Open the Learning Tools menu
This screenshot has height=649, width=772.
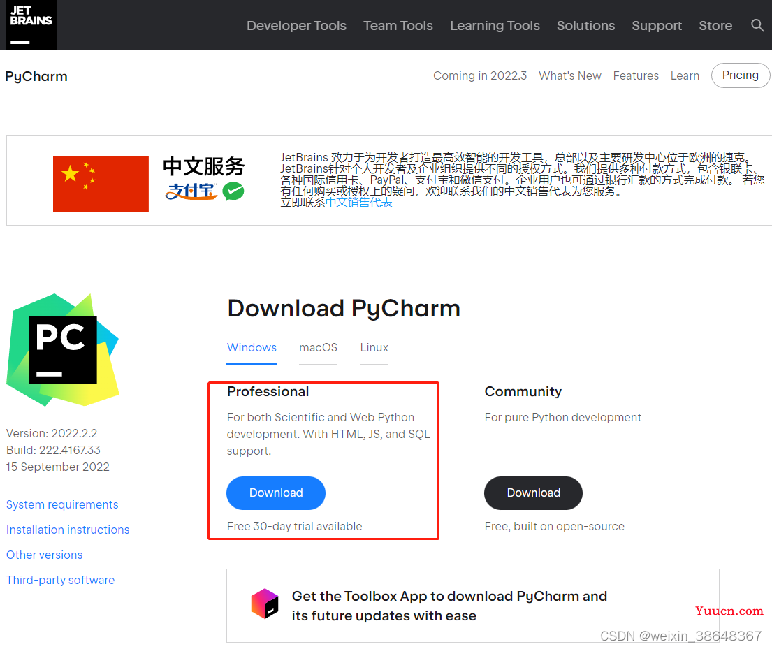point(495,26)
